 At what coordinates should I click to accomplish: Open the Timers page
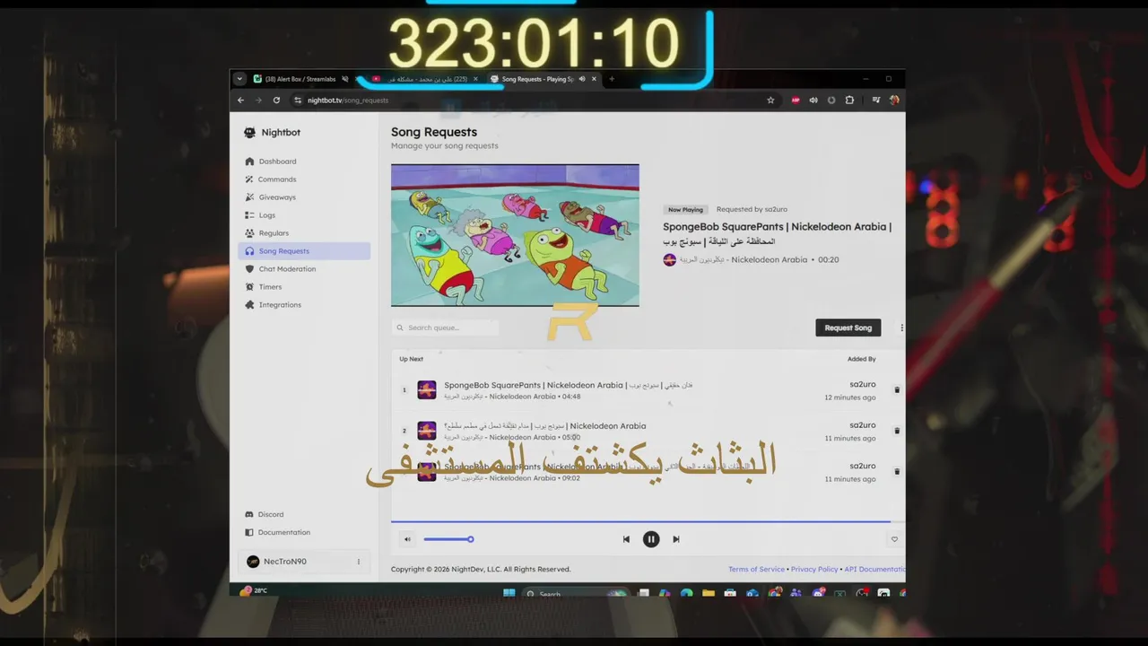pyautogui.click(x=304, y=287)
